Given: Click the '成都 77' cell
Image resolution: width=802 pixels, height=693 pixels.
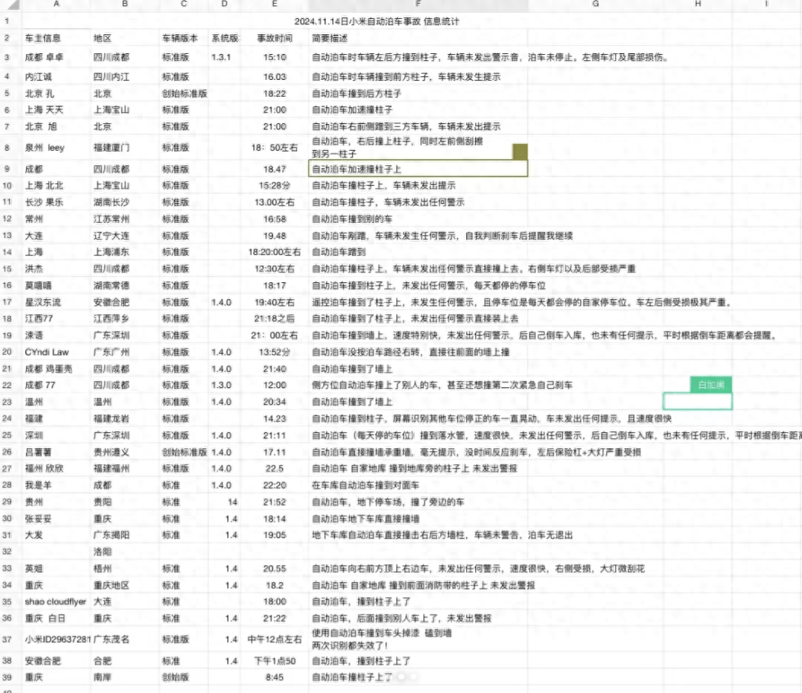Looking at the screenshot, I should (40, 386).
